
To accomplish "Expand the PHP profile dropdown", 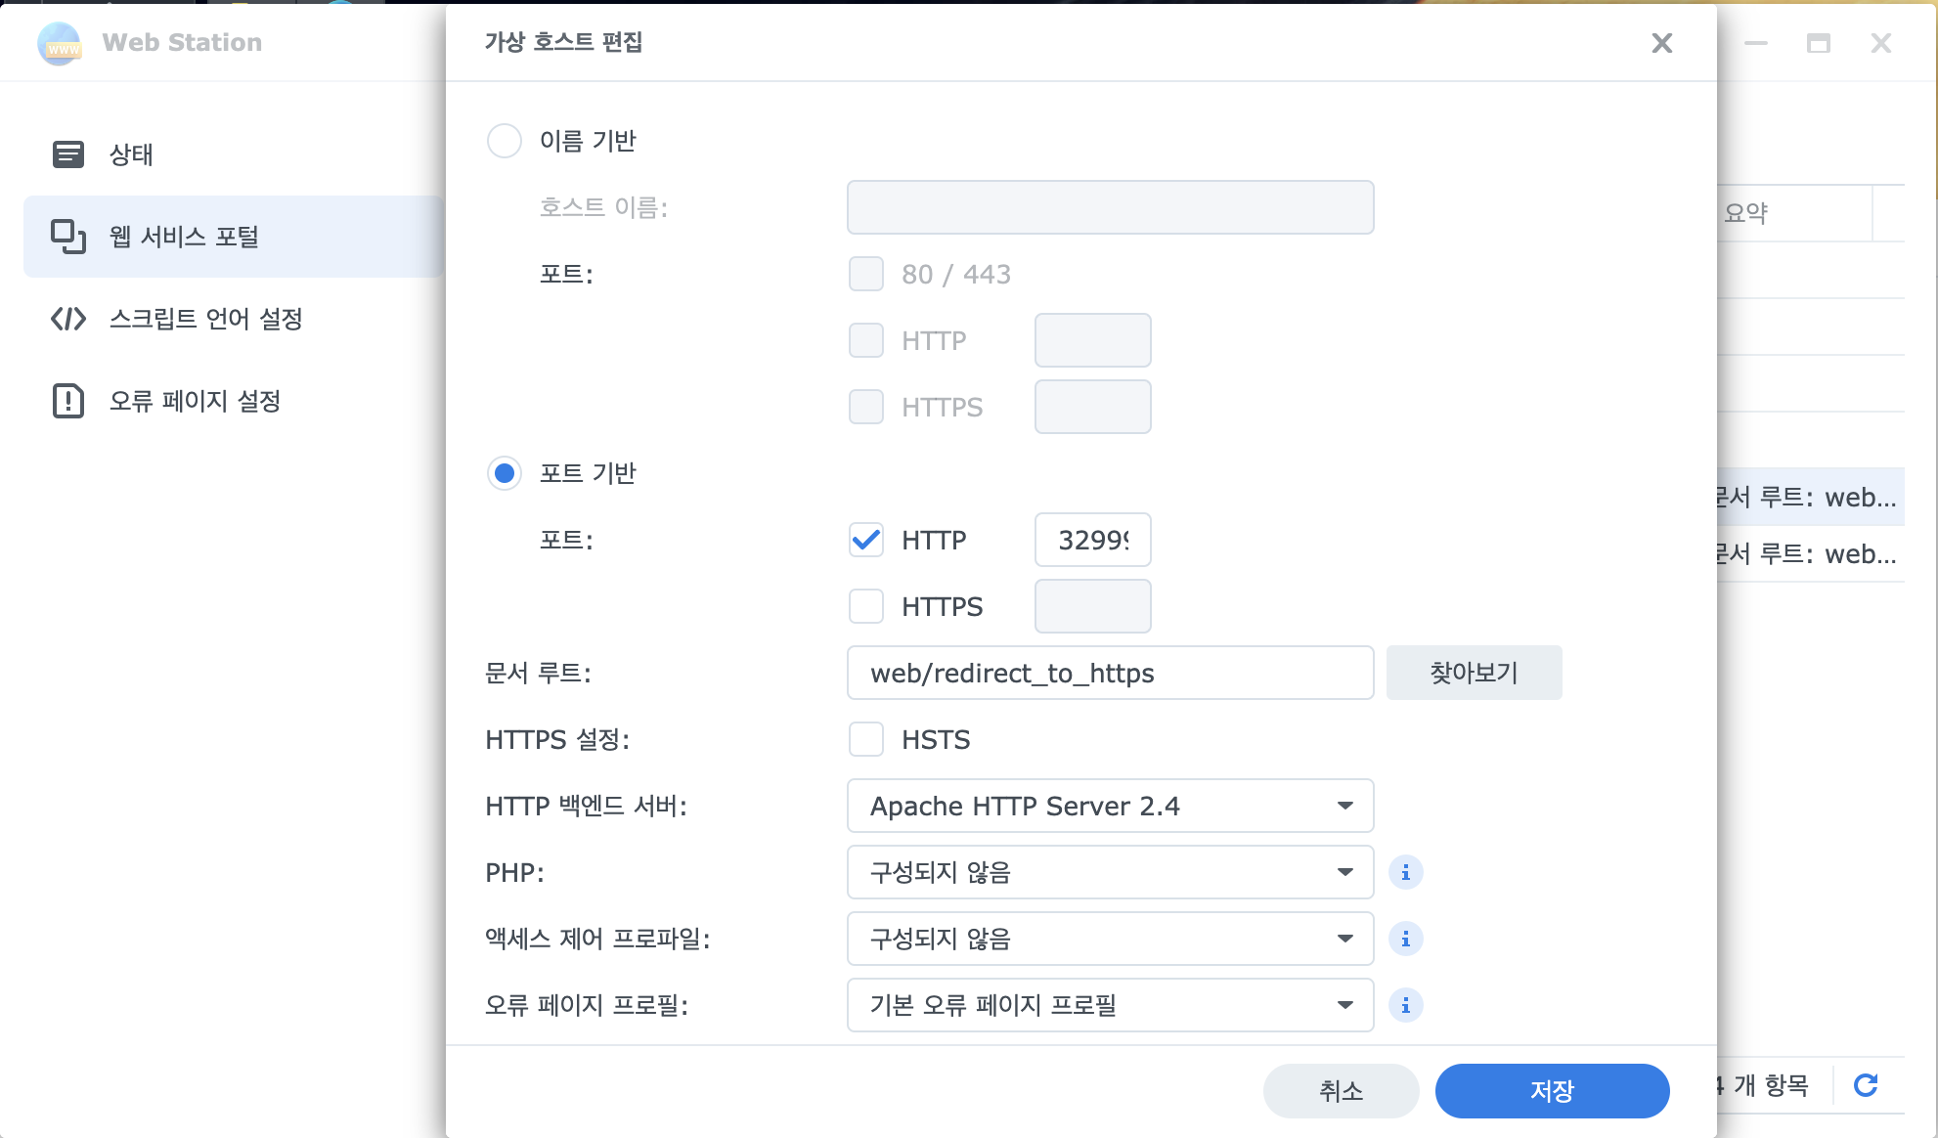I will tap(1110, 872).
